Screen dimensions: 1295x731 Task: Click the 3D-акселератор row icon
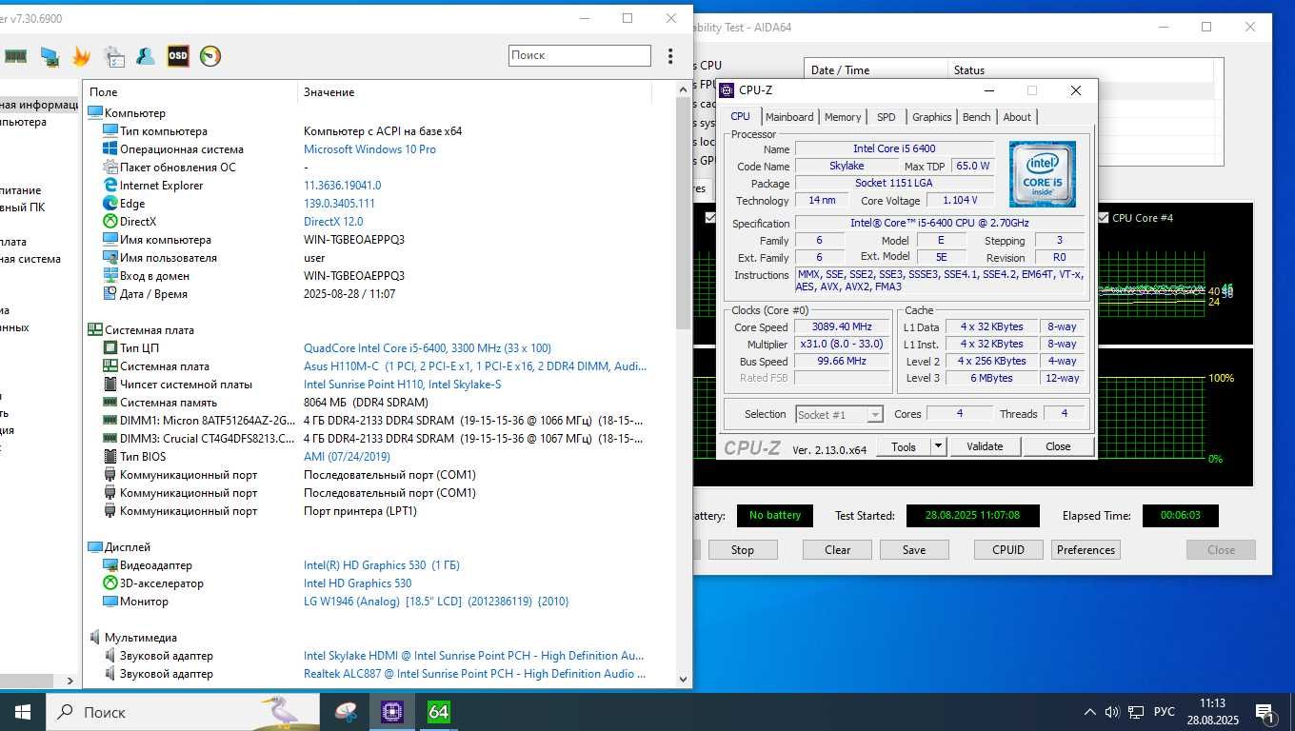pyautogui.click(x=110, y=583)
